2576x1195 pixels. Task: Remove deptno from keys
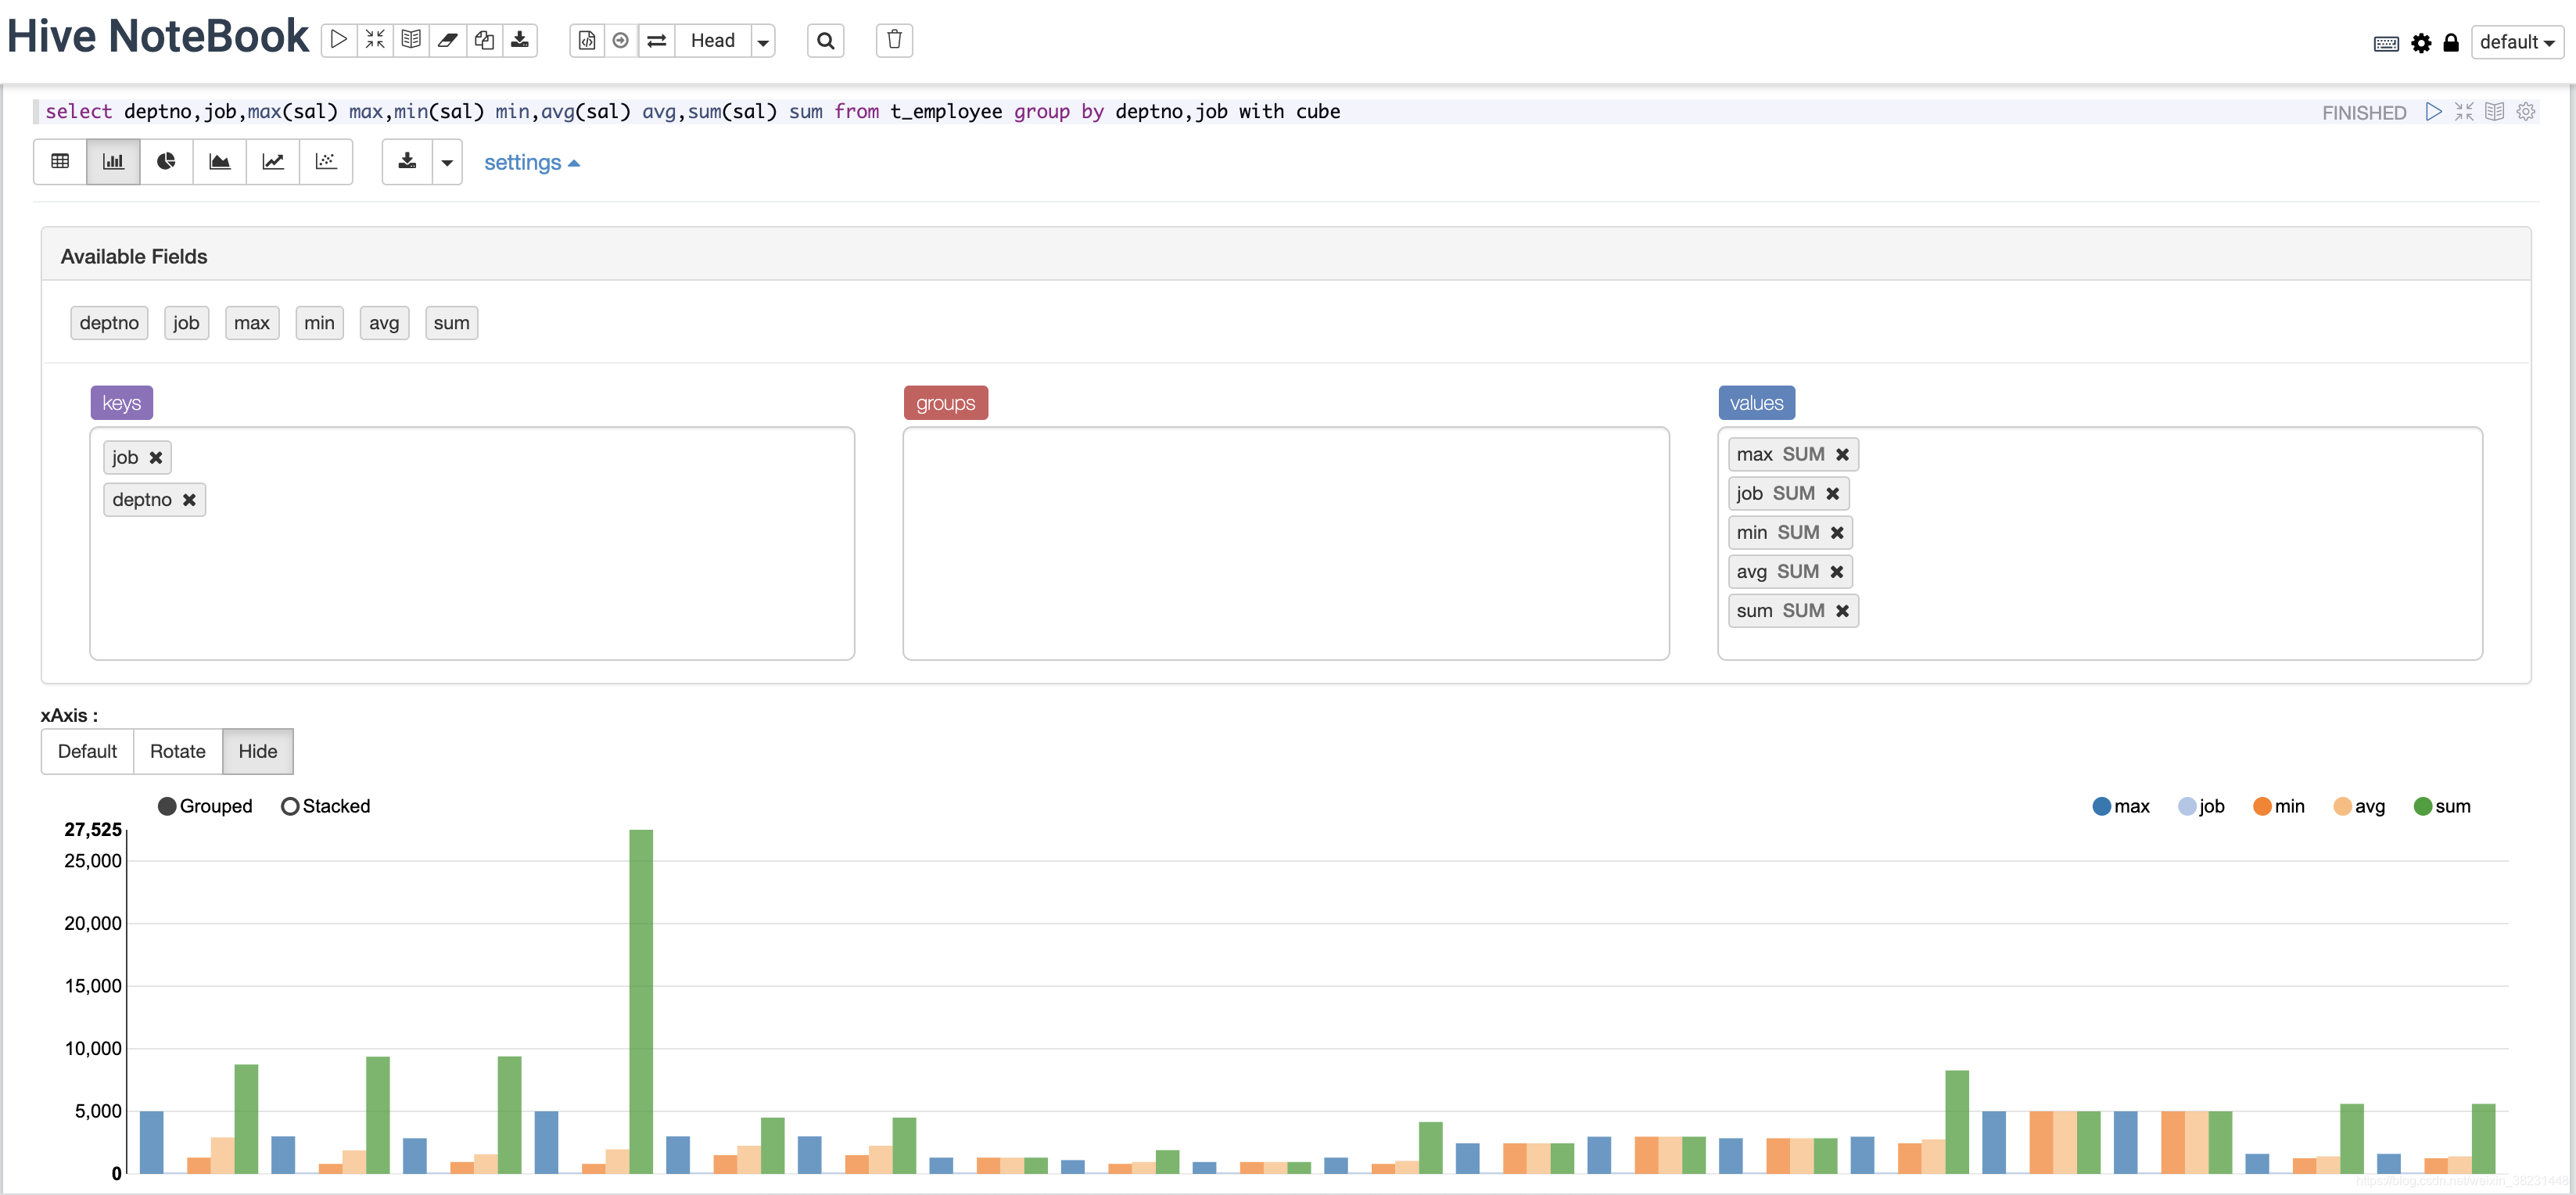tap(189, 499)
